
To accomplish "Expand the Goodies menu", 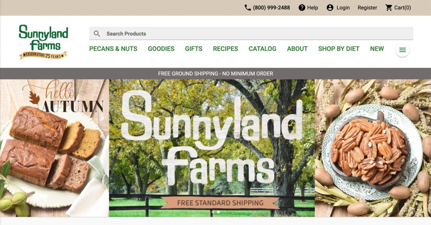I will pyautogui.click(x=161, y=49).
